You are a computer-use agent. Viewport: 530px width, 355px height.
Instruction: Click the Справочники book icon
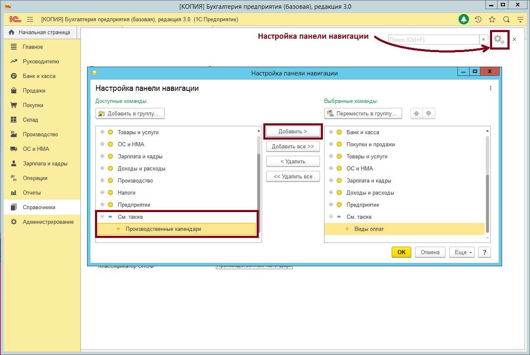coord(14,207)
